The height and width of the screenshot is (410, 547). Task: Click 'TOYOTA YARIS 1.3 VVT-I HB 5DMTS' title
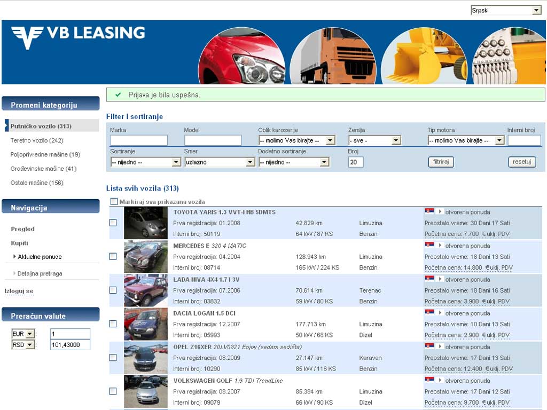tap(224, 212)
